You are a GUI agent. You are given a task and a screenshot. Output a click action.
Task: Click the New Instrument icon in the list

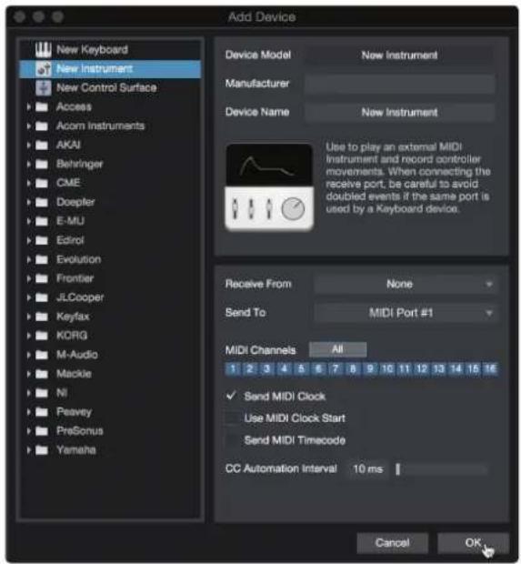pyautogui.click(x=44, y=69)
